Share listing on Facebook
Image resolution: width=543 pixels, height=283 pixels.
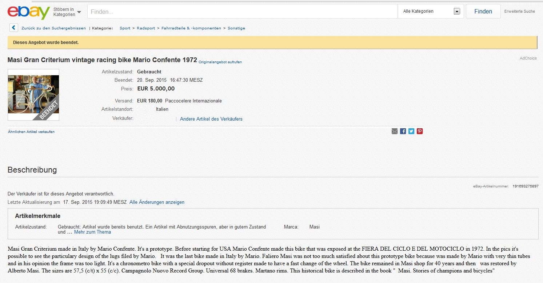pyautogui.click(x=403, y=131)
